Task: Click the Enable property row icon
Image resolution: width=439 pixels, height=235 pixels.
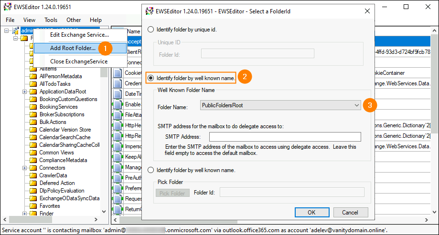Action: click(x=118, y=104)
